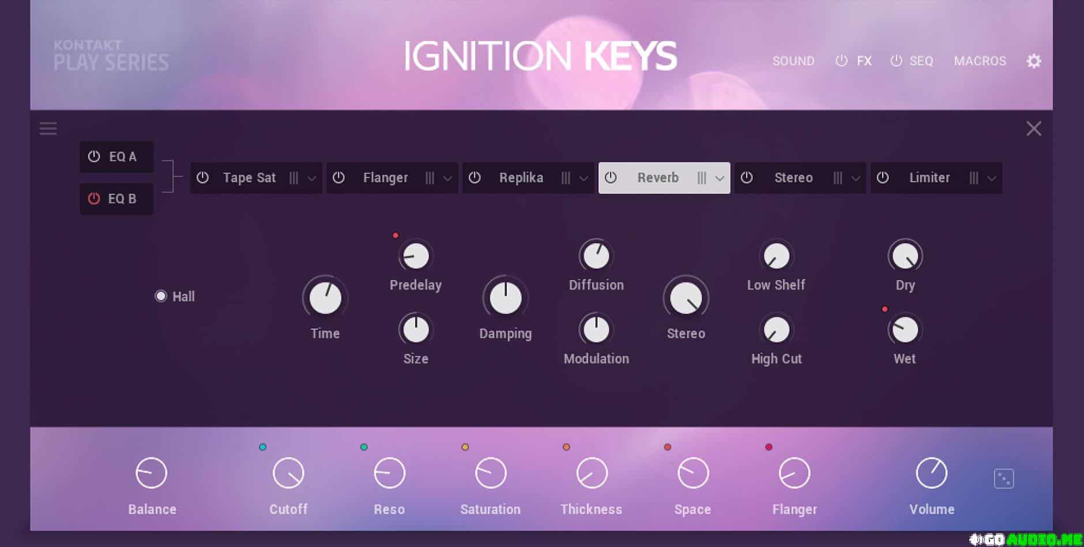1084x547 pixels.
Task: Select the Hall radio button
Action: (x=161, y=296)
